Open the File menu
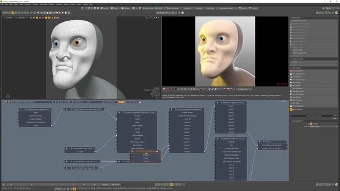Screen dimensions: 340x191 [2, 4]
